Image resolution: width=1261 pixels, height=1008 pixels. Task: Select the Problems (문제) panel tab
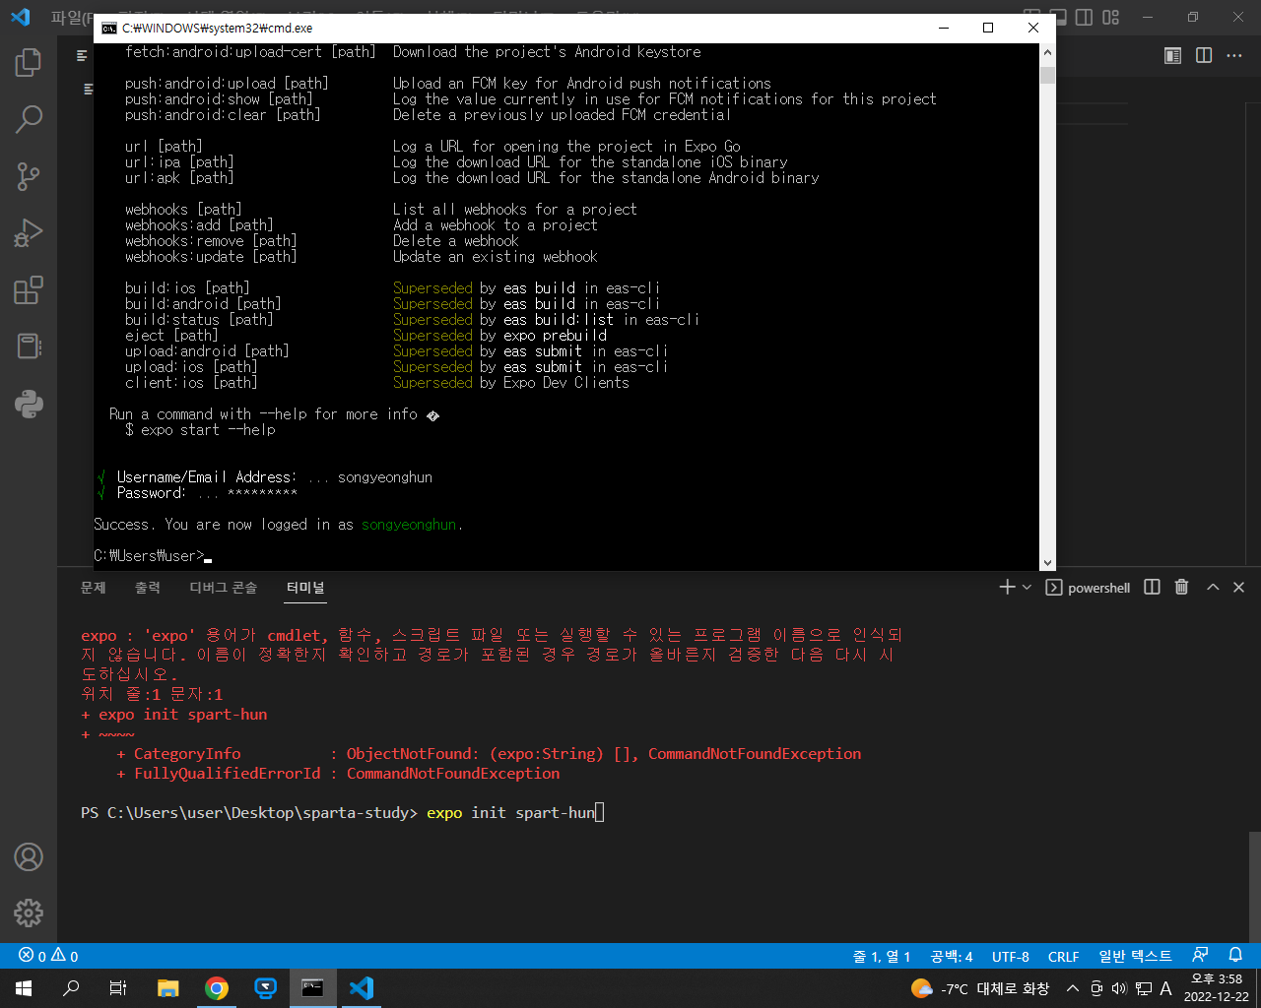pyautogui.click(x=93, y=588)
